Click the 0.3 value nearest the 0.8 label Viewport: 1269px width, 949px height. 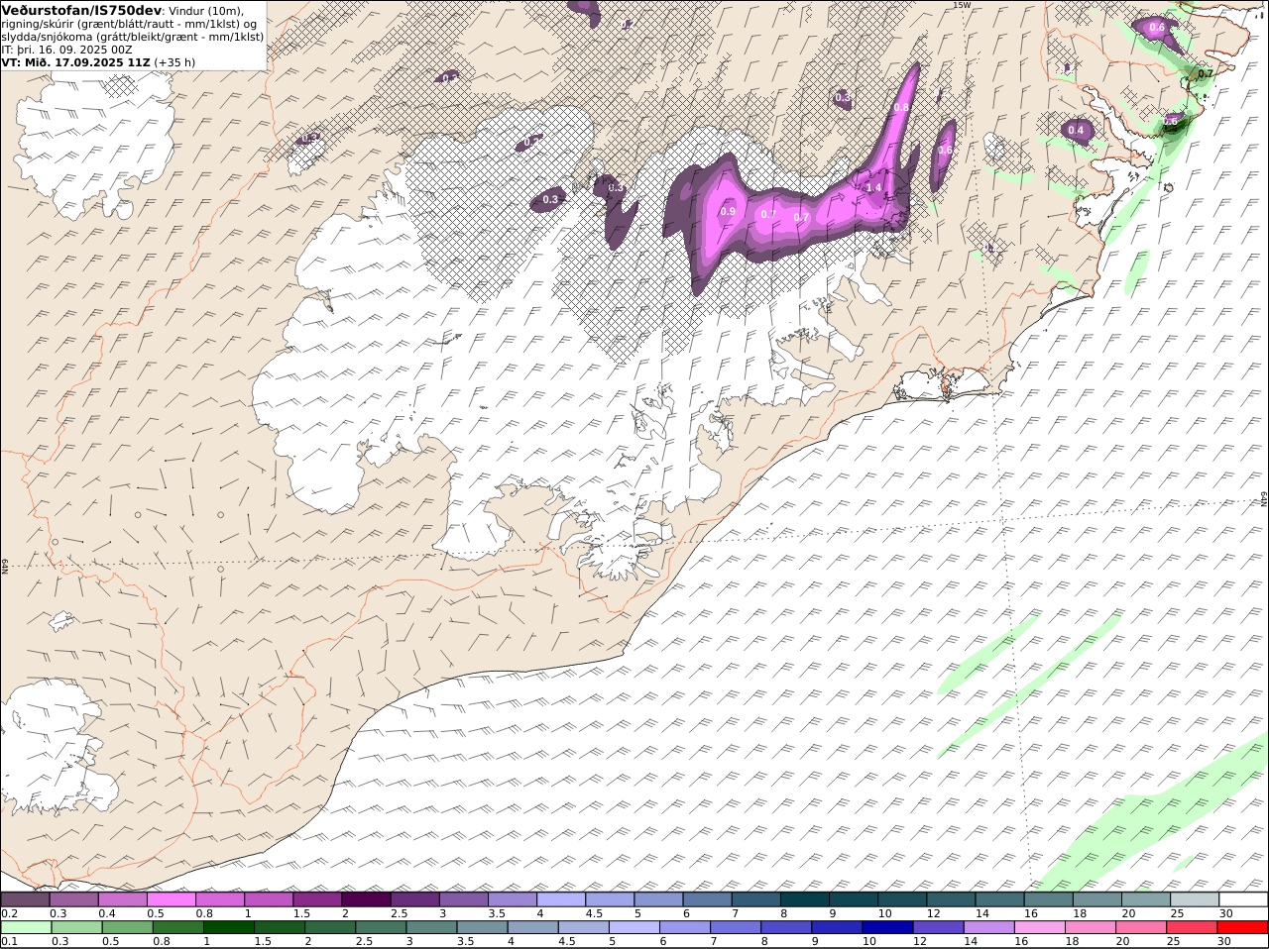[x=842, y=97]
